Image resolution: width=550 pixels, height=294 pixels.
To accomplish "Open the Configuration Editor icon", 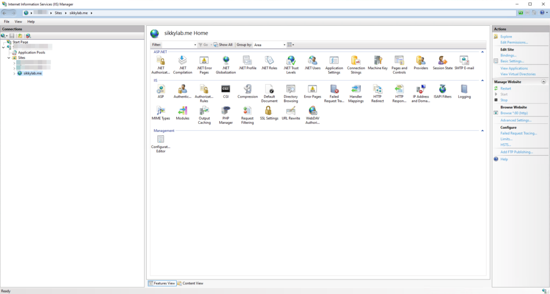I will [x=161, y=139].
